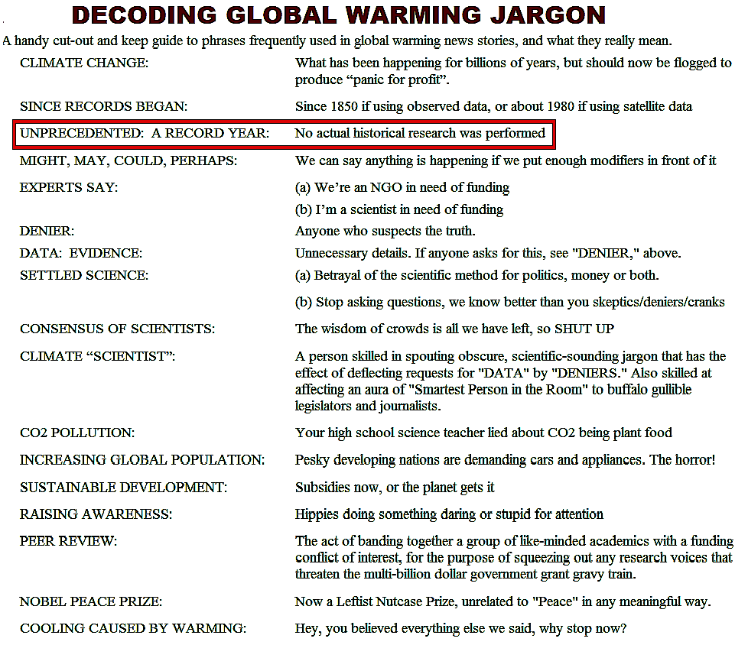Click the term 'EXPERTS SAY:'
Viewport: 735px width, 645px height.
pyautogui.click(x=69, y=187)
